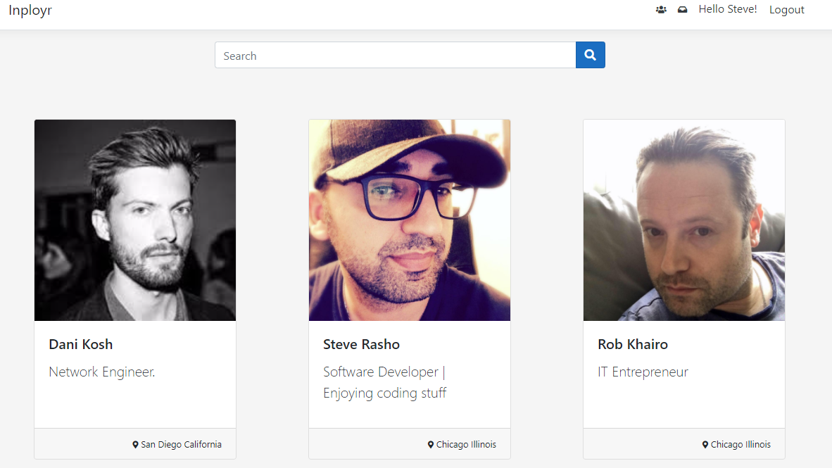832x468 pixels.
Task: Click the San Diego California location pin
Action: point(135,445)
